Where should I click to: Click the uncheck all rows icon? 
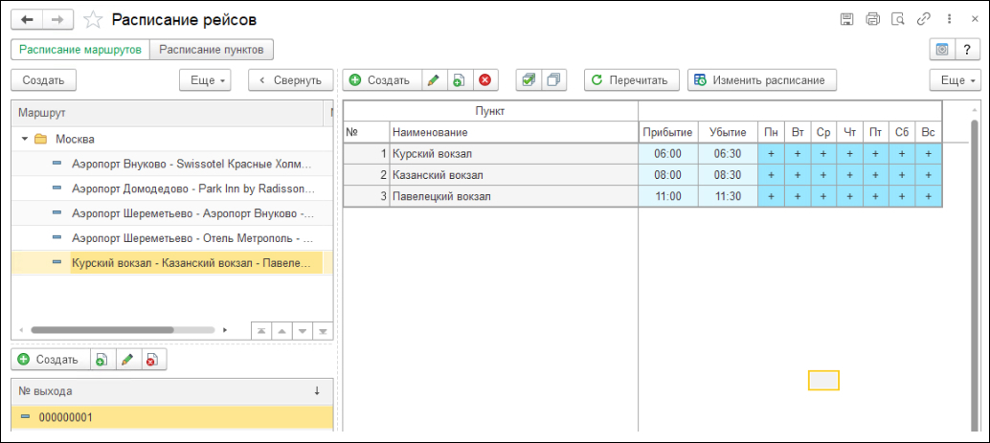554,80
